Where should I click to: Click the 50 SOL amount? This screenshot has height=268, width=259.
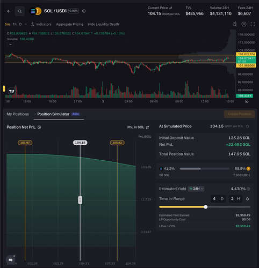(164, 175)
